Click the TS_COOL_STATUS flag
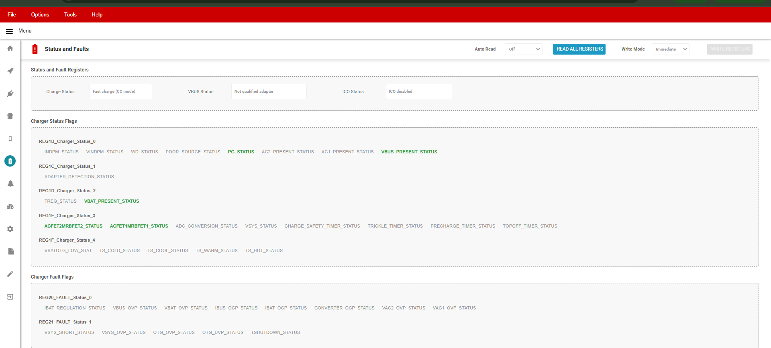The width and height of the screenshot is (771, 348). pyautogui.click(x=167, y=250)
